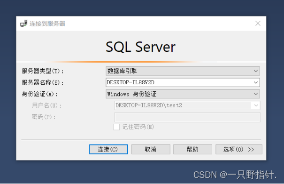284x184 pixels.
Task: Open help with the 帮助 button
Action: pos(192,149)
